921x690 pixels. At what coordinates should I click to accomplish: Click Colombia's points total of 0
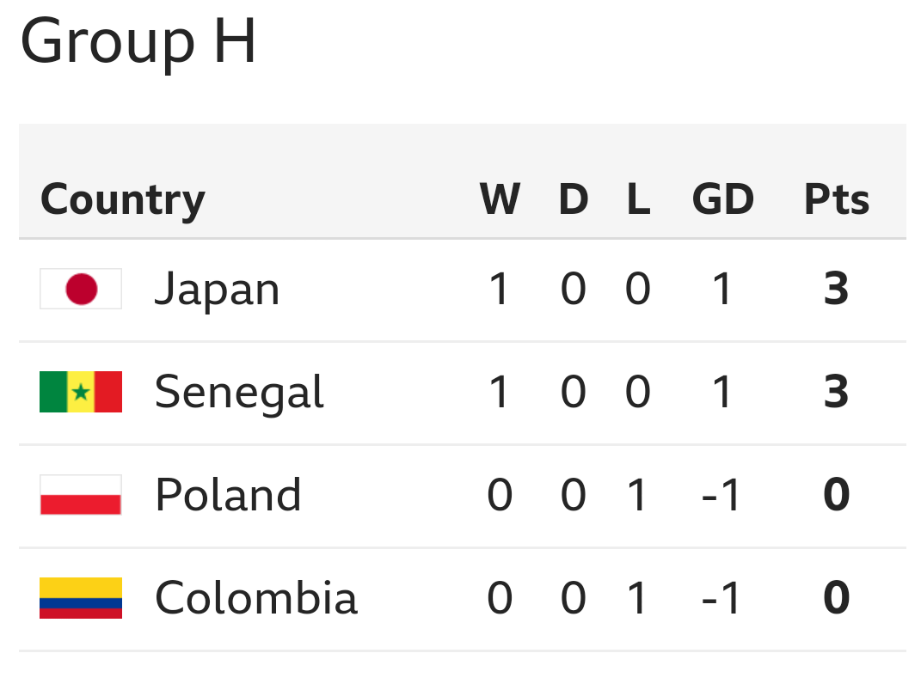point(836,599)
